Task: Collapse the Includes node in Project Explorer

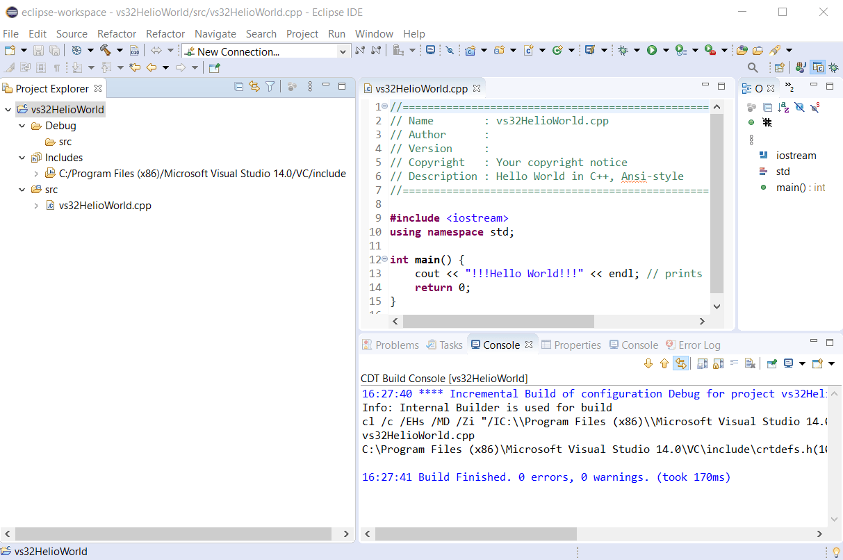Action: pos(22,158)
